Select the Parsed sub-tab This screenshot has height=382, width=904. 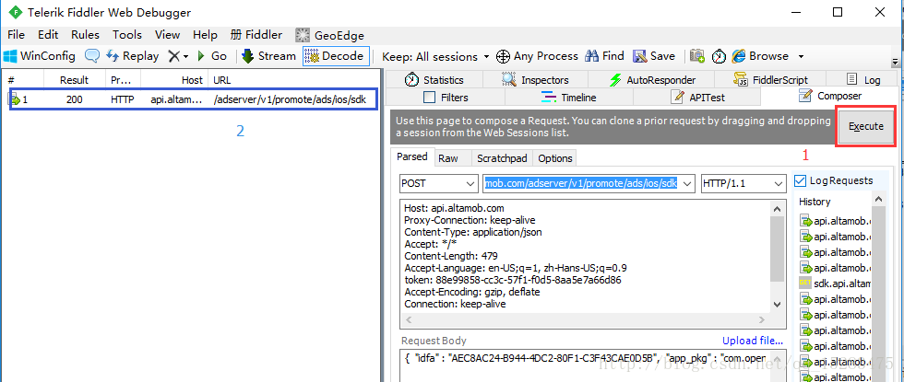click(x=411, y=156)
